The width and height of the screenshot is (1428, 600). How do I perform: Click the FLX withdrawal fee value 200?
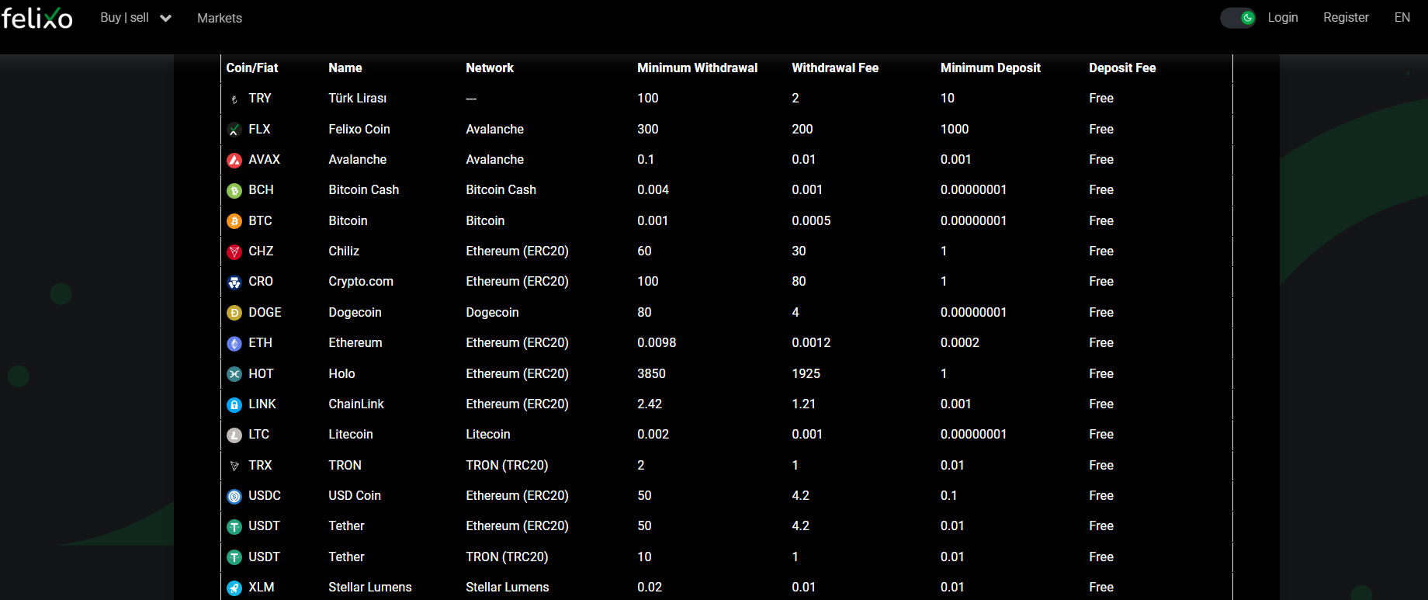click(x=802, y=129)
